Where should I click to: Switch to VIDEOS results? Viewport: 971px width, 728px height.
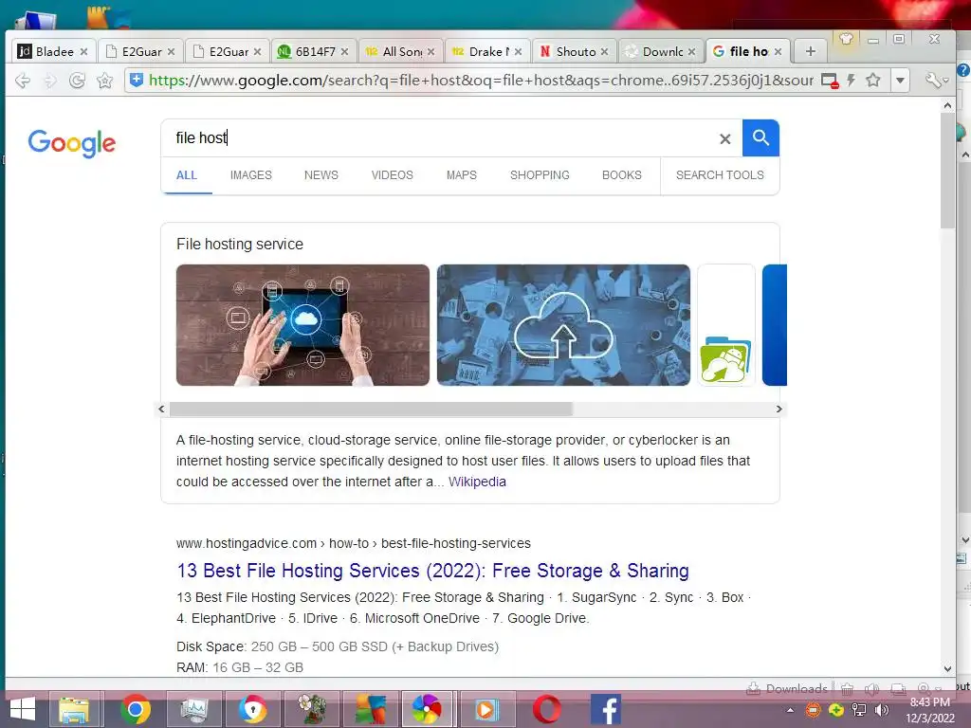click(x=392, y=175)
